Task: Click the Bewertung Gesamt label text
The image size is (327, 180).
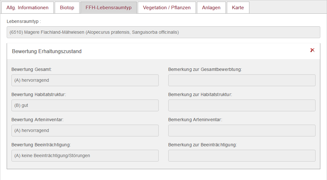Action: click(x=31, y=69)
